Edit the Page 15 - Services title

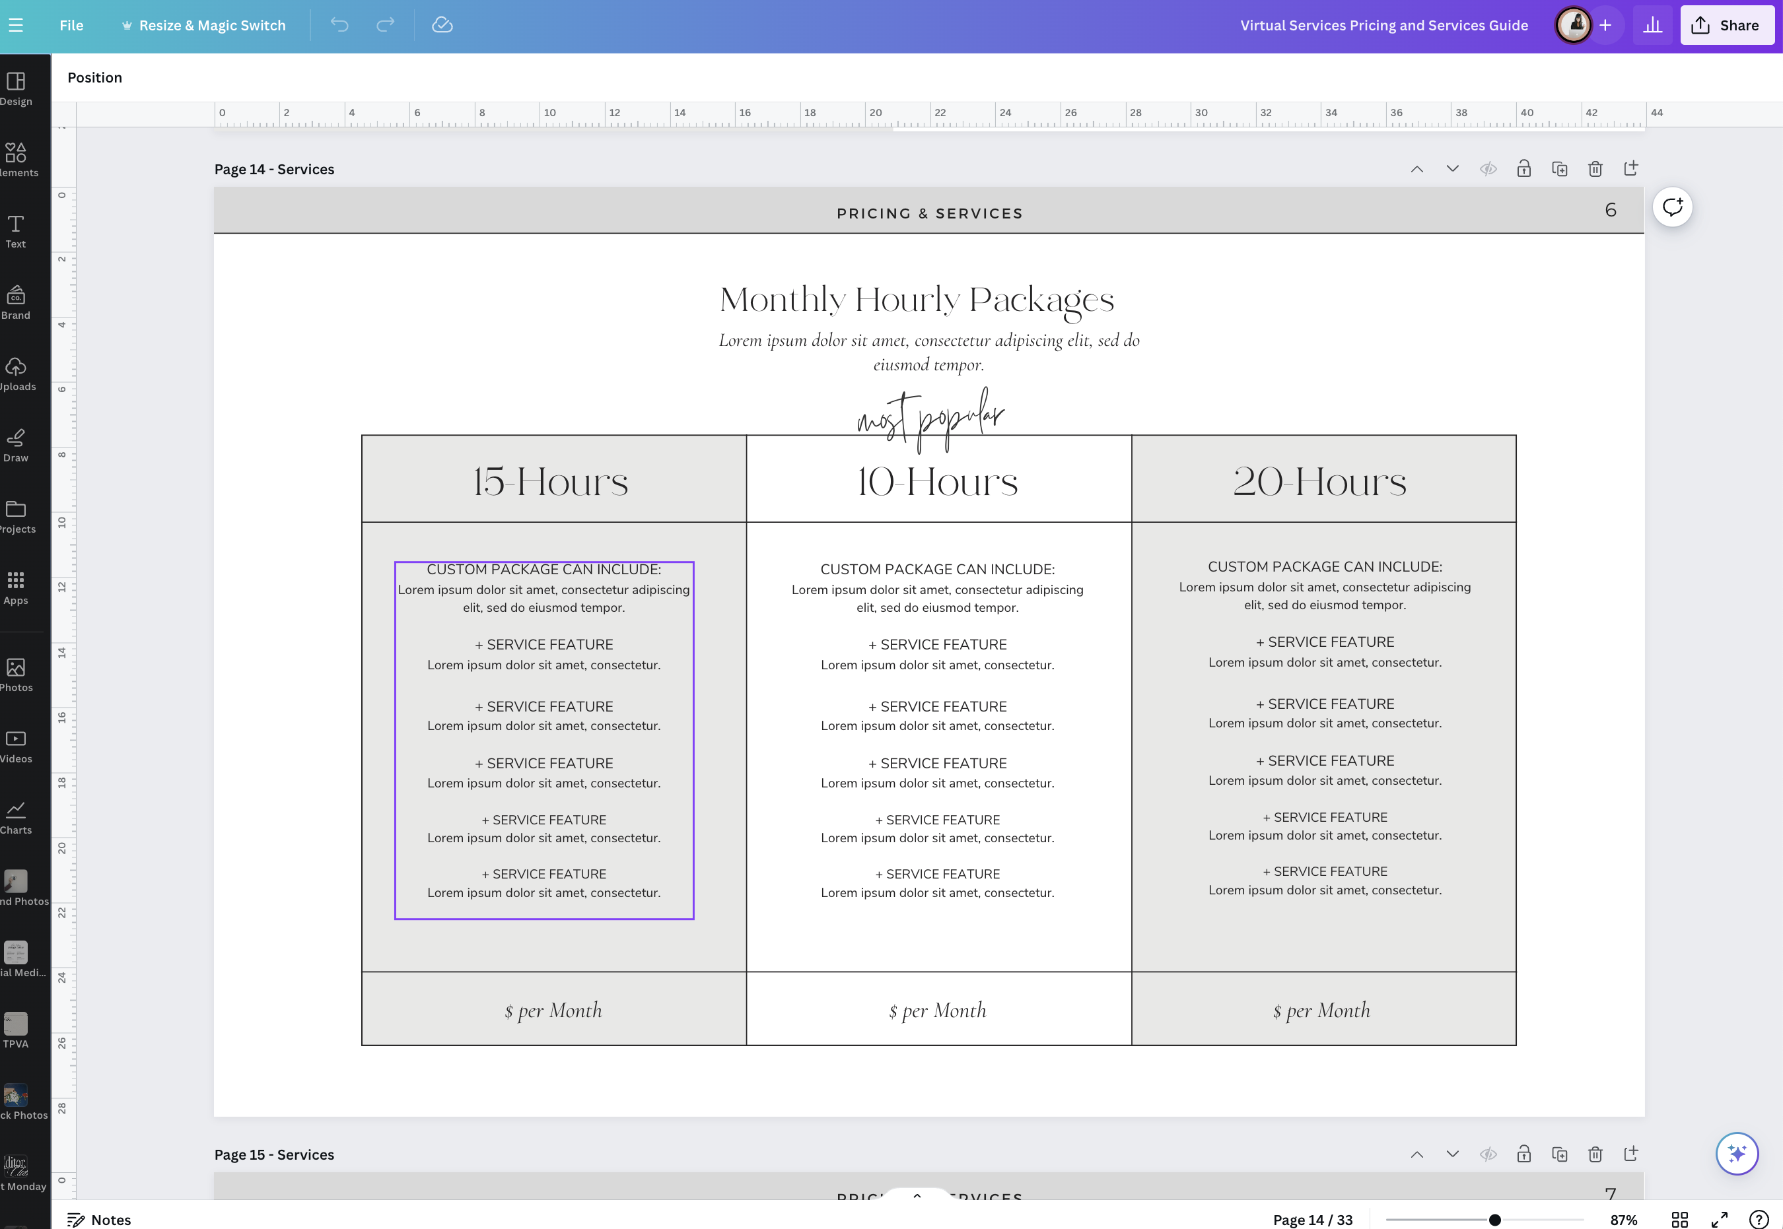click(274, 1155)
